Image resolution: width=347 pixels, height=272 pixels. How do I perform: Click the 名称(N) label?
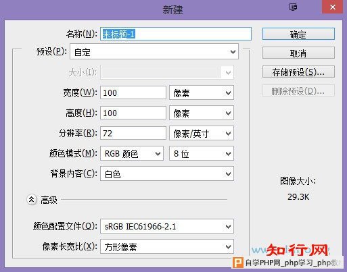click(x=81, y=34)
